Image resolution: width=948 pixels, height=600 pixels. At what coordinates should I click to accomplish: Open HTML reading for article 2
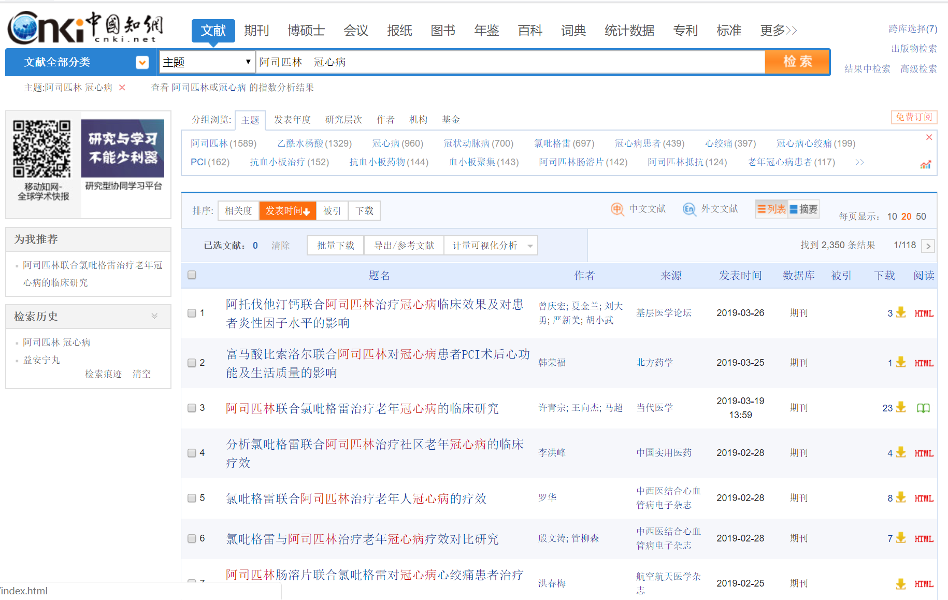point(924,363)
